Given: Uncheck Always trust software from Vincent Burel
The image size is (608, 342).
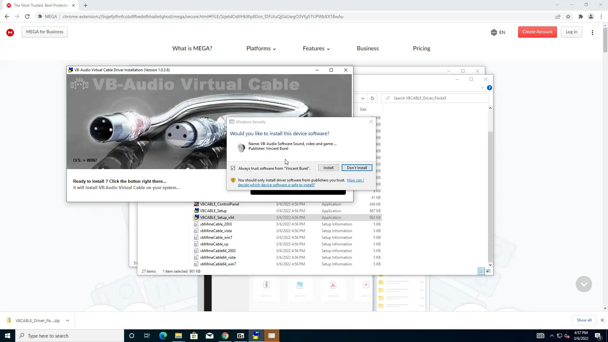Looking at the screenshot, I should (233, 168).
